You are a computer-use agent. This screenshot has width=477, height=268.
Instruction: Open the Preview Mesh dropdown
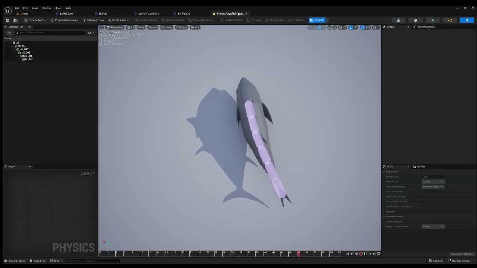(36, 20)
